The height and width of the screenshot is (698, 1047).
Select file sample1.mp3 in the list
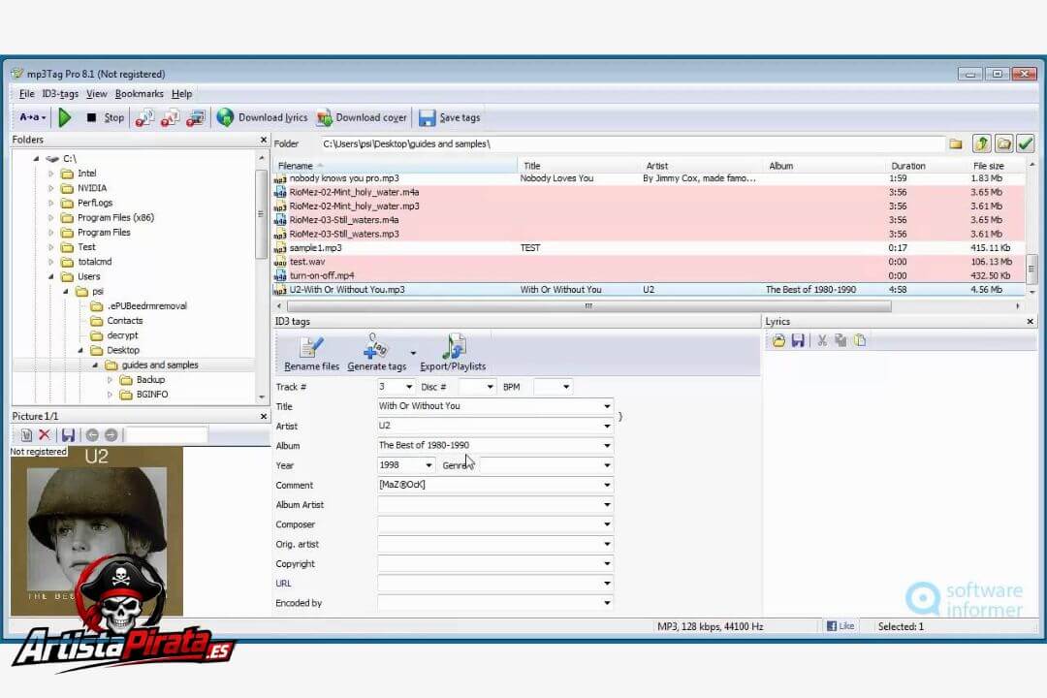(x=649, y=248)
